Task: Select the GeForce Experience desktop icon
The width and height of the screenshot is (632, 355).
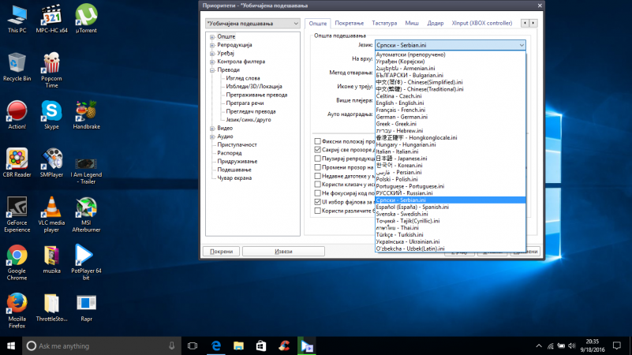Action: click(17, 215)
